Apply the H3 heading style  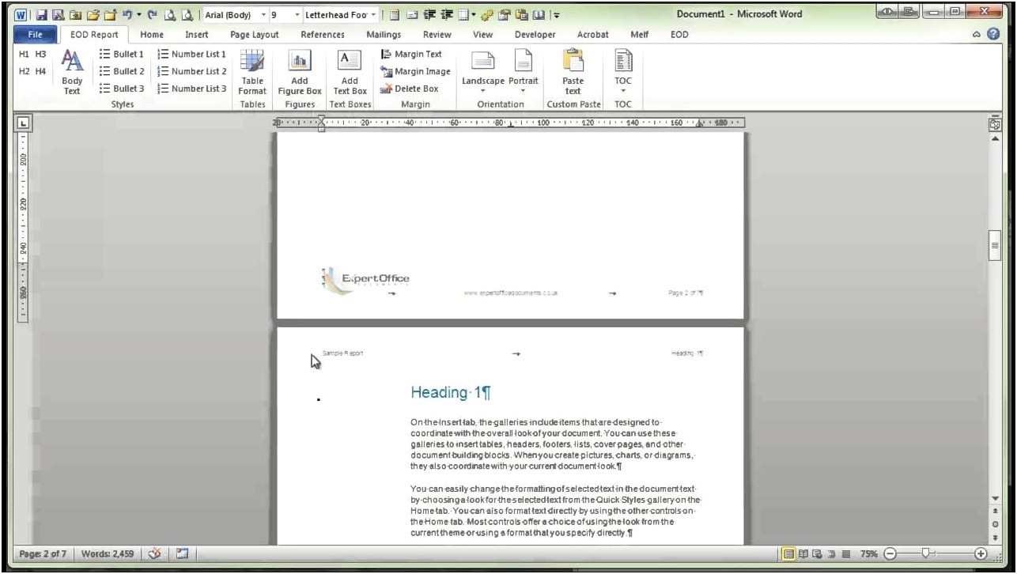tap(40, 55)
